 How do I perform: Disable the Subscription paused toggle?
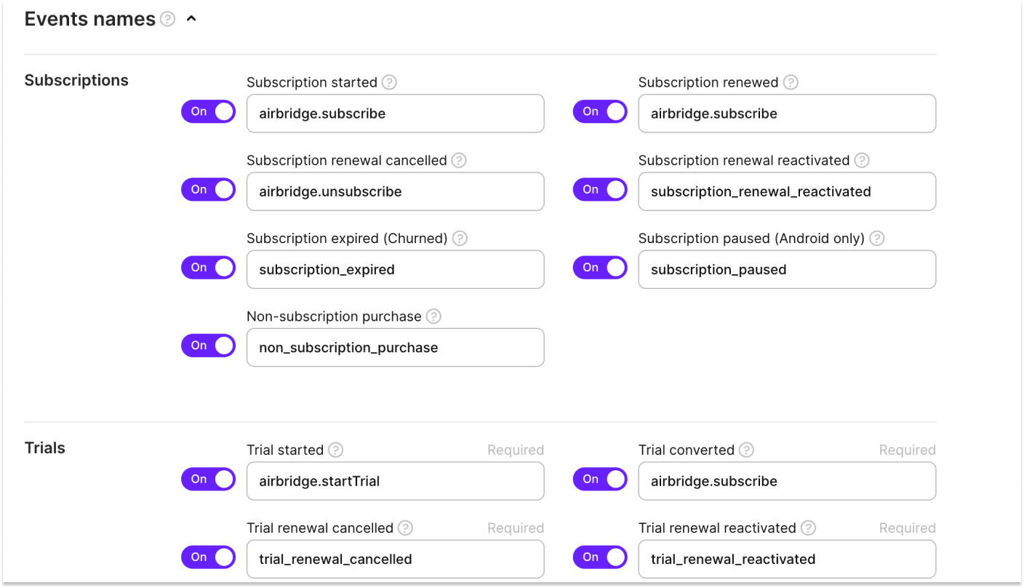pos(600,267)
